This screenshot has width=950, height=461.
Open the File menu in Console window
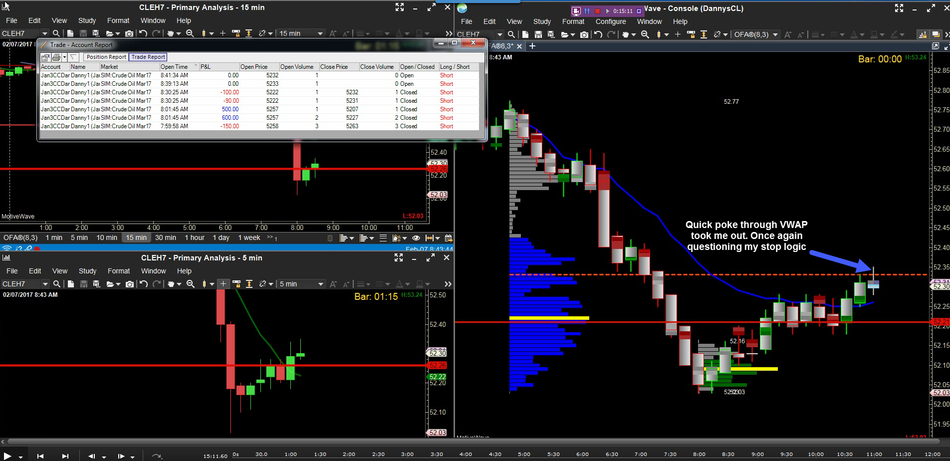click(x=467, y=21)
